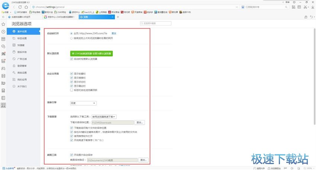
Task: Reload the page with refresh icon
Action: click(20, 7)
